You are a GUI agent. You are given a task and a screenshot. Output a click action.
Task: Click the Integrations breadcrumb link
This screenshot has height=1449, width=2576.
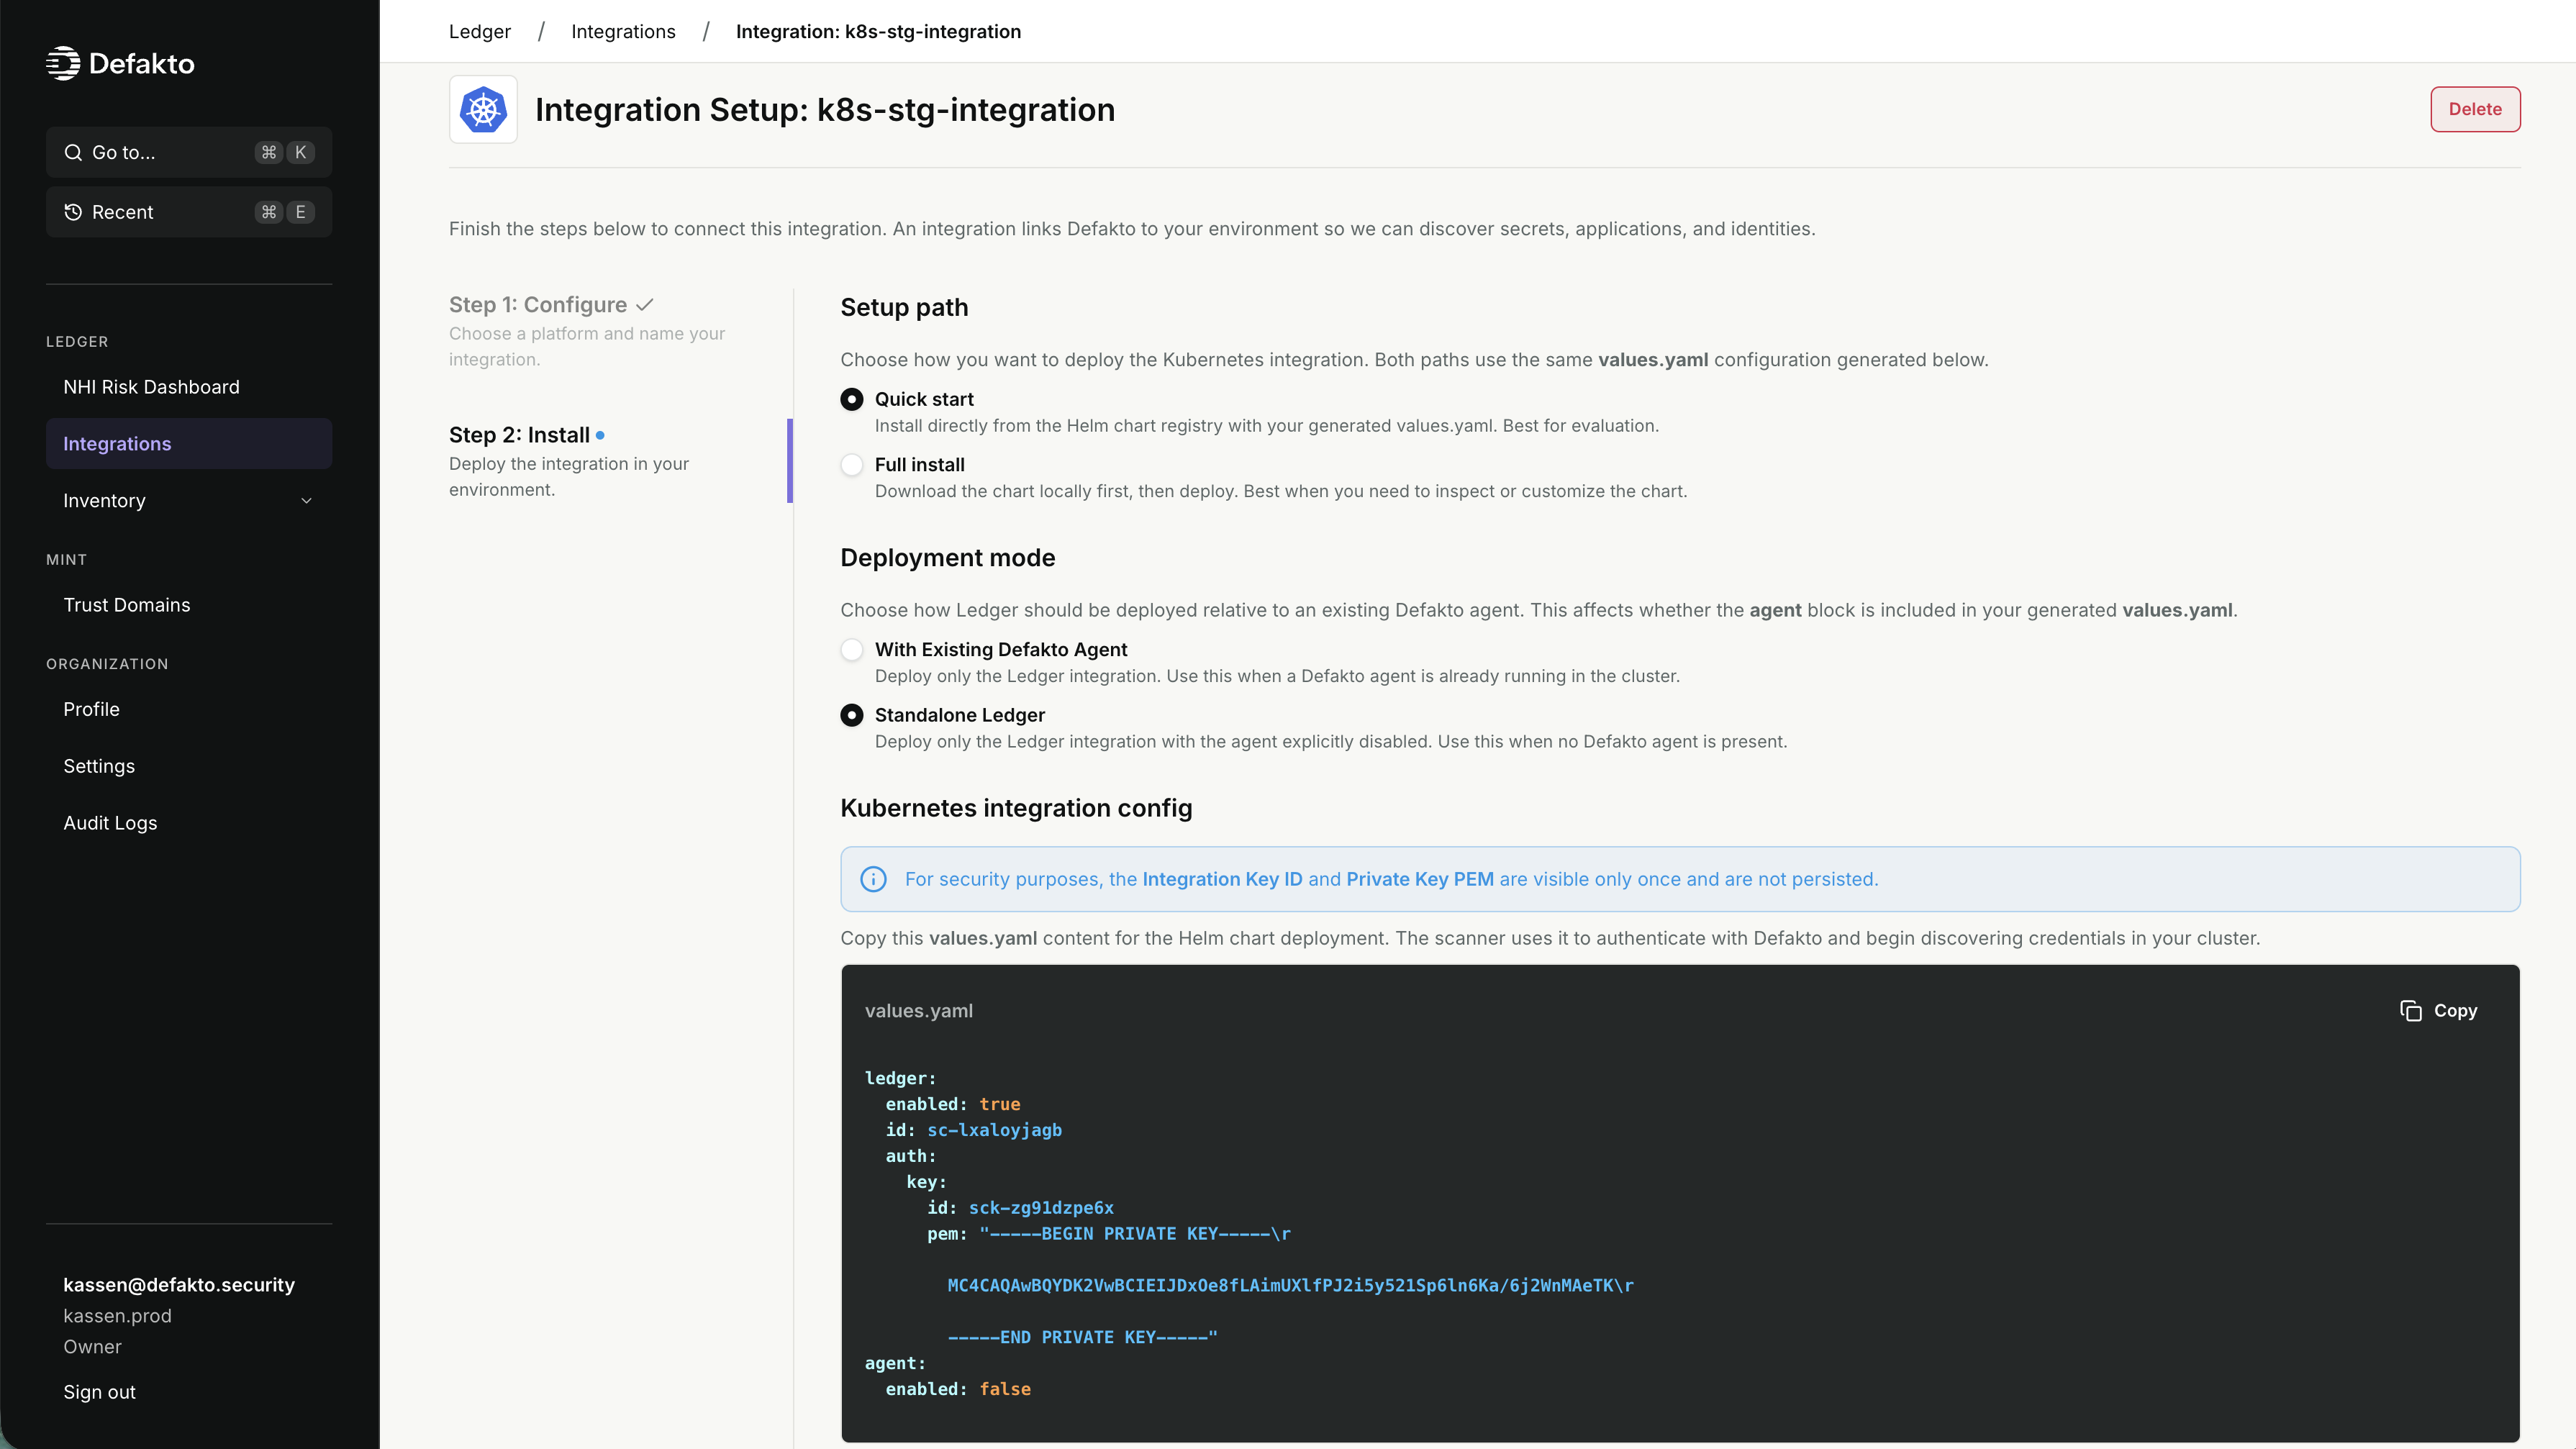pos(623,31)
